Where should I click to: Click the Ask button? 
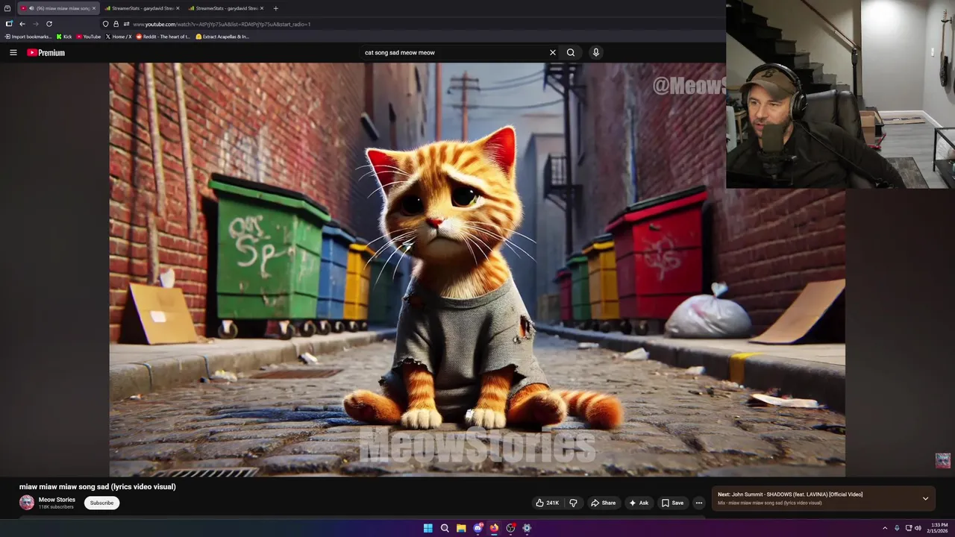coord(639,503)
